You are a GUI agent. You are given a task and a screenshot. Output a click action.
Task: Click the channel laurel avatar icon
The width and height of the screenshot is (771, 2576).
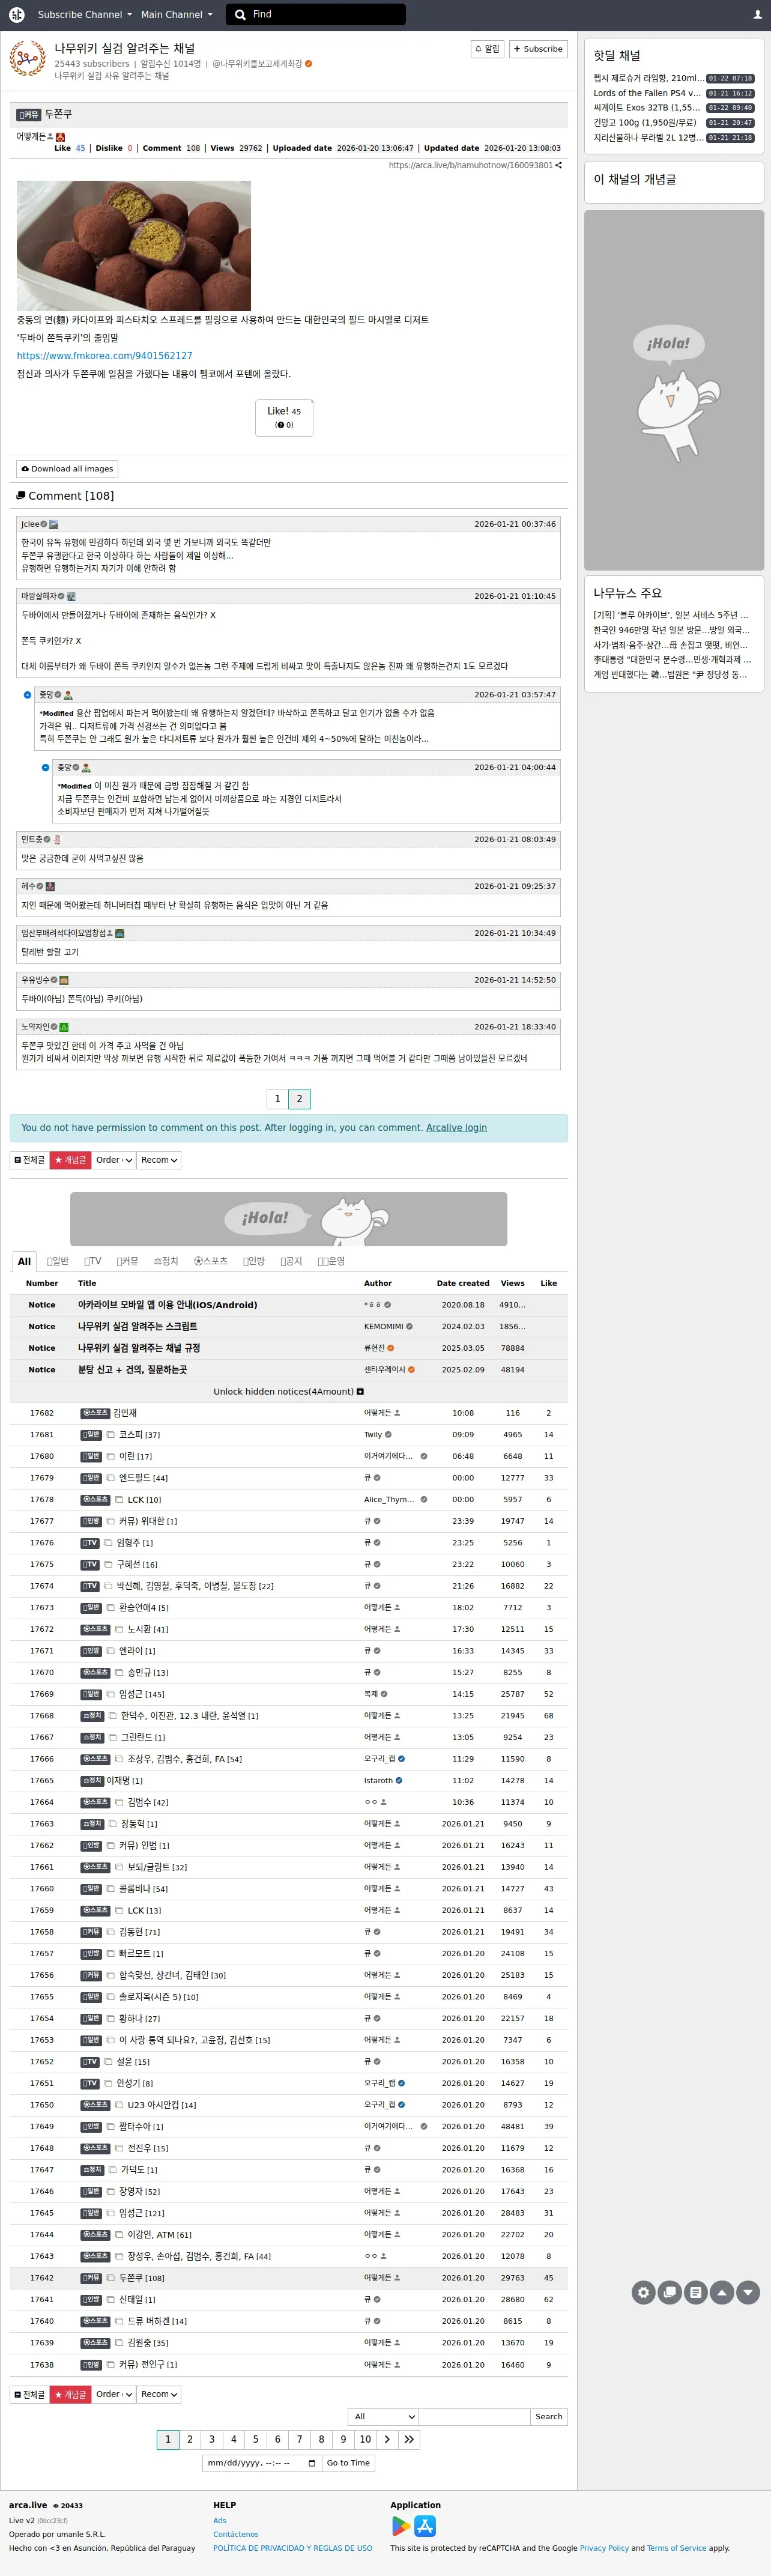click(27, 58)
